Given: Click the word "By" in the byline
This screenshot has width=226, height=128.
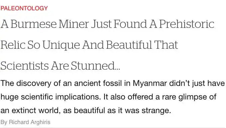Looking at the screenshot, I should tap(4, 122).
